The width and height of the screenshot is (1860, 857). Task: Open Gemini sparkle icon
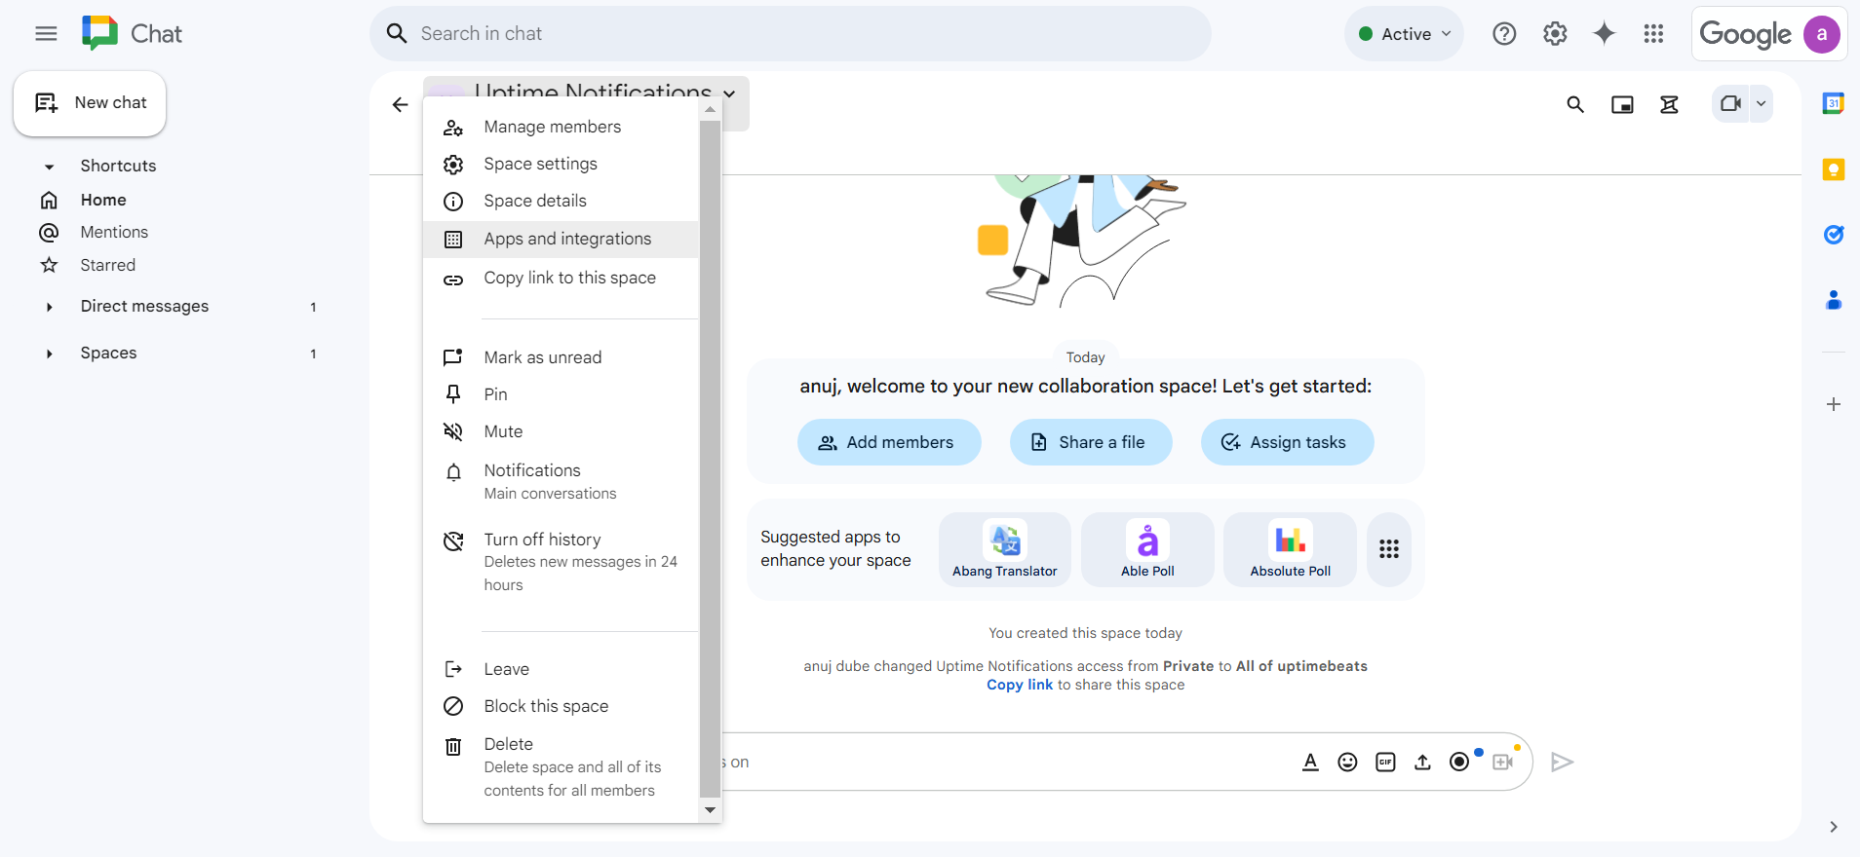point(1604,34)
